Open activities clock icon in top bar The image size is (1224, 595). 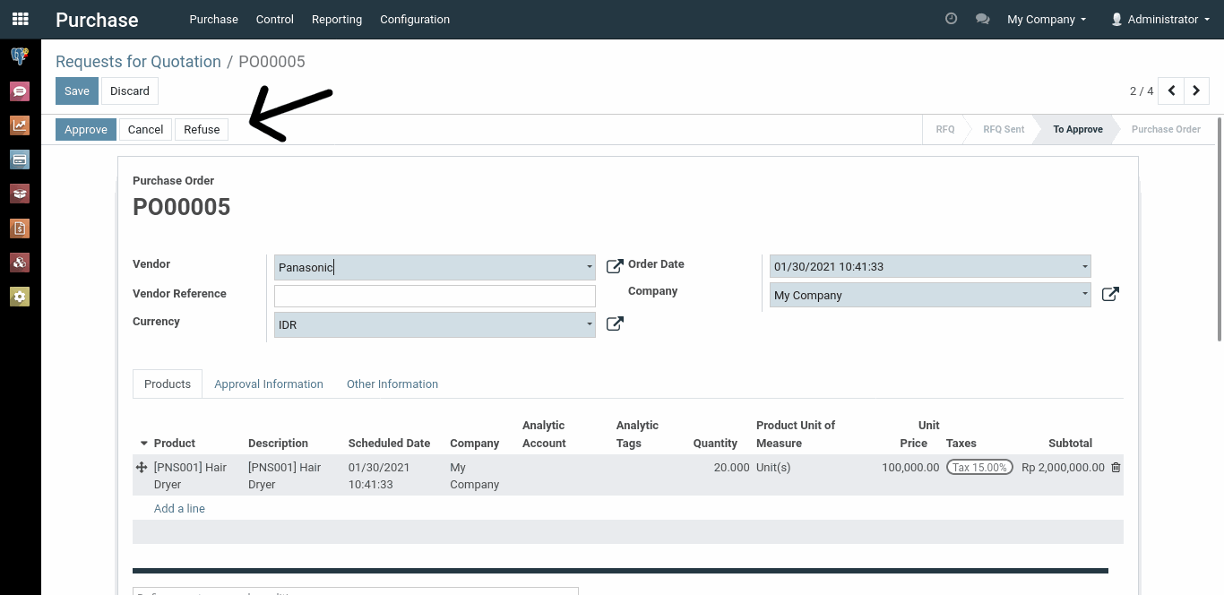point(952,19)
